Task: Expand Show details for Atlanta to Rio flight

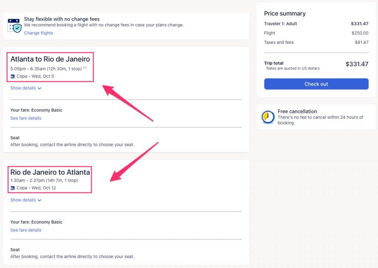Action: point(26,88)
